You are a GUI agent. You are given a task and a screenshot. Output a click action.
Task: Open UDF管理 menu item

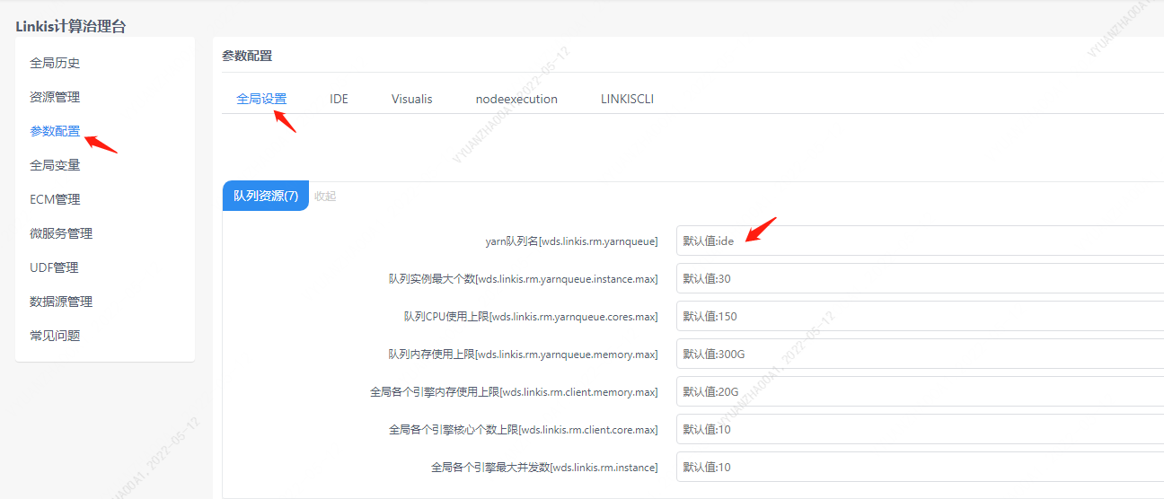(x=54, y=267)
